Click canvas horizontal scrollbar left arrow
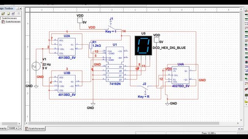 27,123
